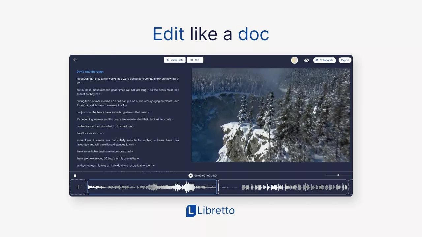Open Magic Tools
The image size is (422, 237).
175,60
